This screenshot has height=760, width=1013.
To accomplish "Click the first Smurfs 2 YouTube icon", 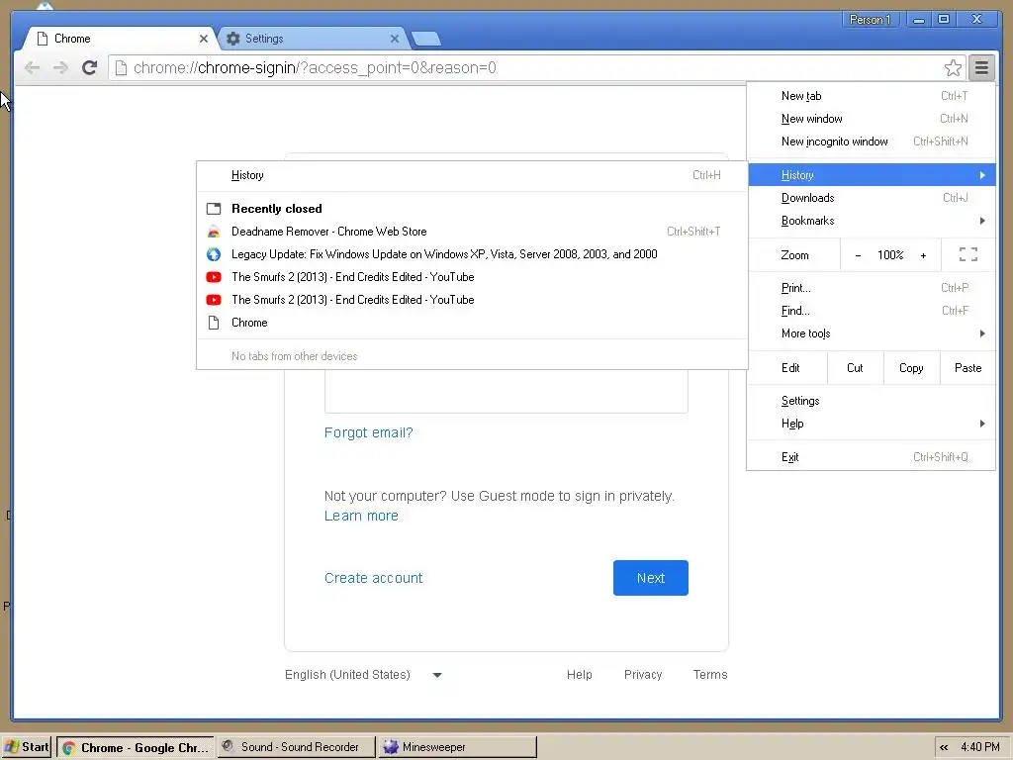I will 214,277.
